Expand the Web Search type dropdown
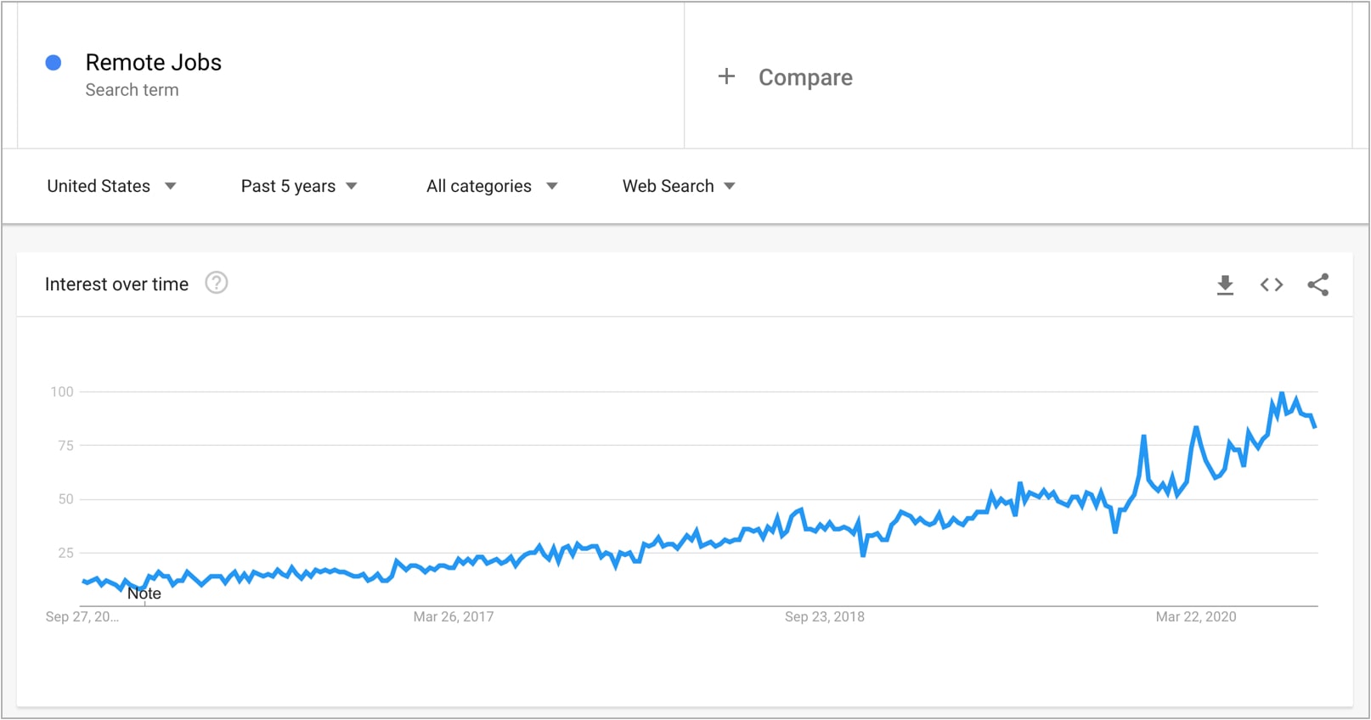 [x=679, y=186]
